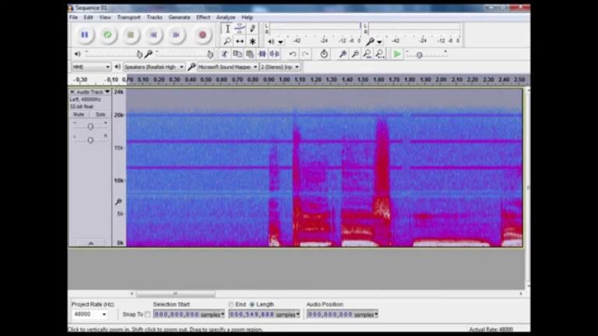
Task: Click the Fit Project zoom icon
Action: tap(380, 54)
